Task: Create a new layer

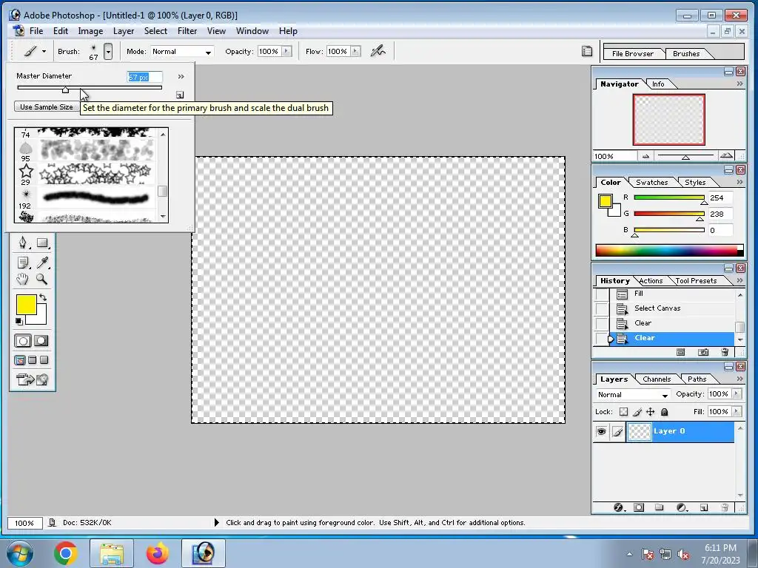Action: (704, 507)
